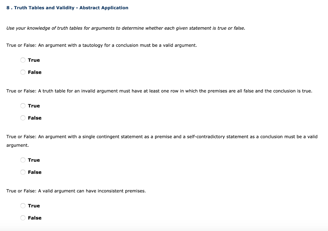
Task: Click the True label on question three
Action: click(x=33, y=160)
